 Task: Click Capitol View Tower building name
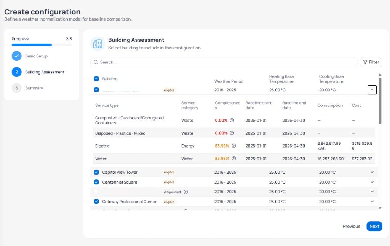coord(120,172)
